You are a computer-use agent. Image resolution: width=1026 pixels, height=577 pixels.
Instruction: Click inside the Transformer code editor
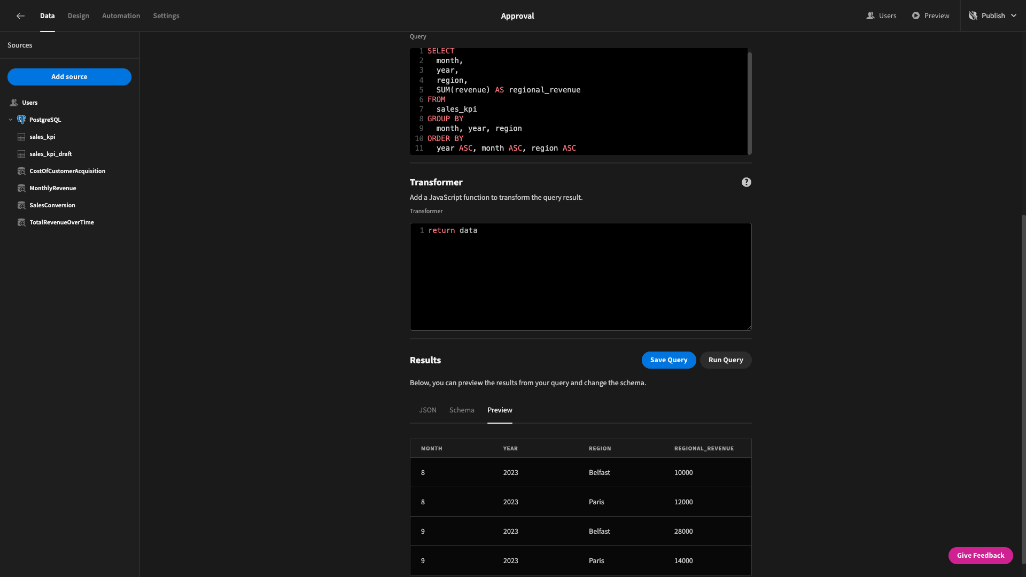580,277
